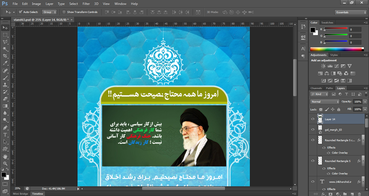Switch to the Channels tab
This screenshot has height=196, width=369.
pyautogui.click(x=316, y=88)
